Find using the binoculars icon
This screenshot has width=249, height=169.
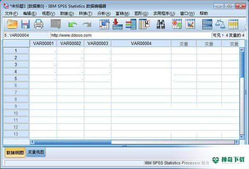point(161,24)
